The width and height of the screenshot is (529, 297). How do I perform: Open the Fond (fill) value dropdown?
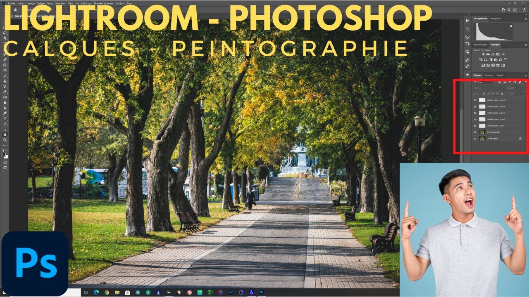coord(520,94)
